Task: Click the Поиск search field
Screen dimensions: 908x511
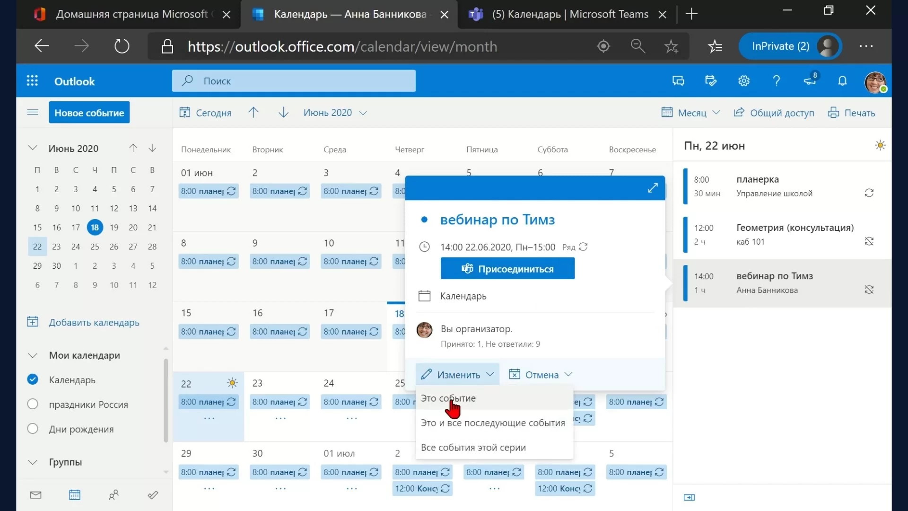Action: pos(294,81)
